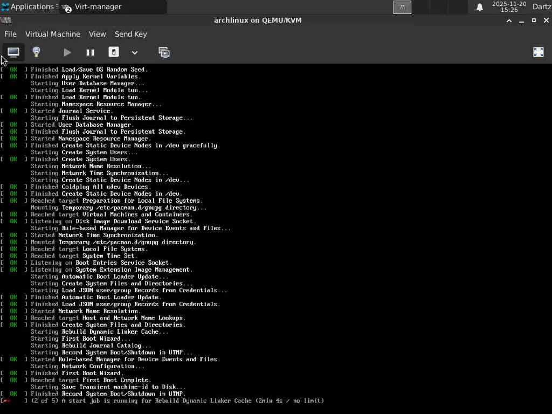Click 'Started Journal Service' line
The width and height of the screenshot is (552, 414).
point(56,111)
